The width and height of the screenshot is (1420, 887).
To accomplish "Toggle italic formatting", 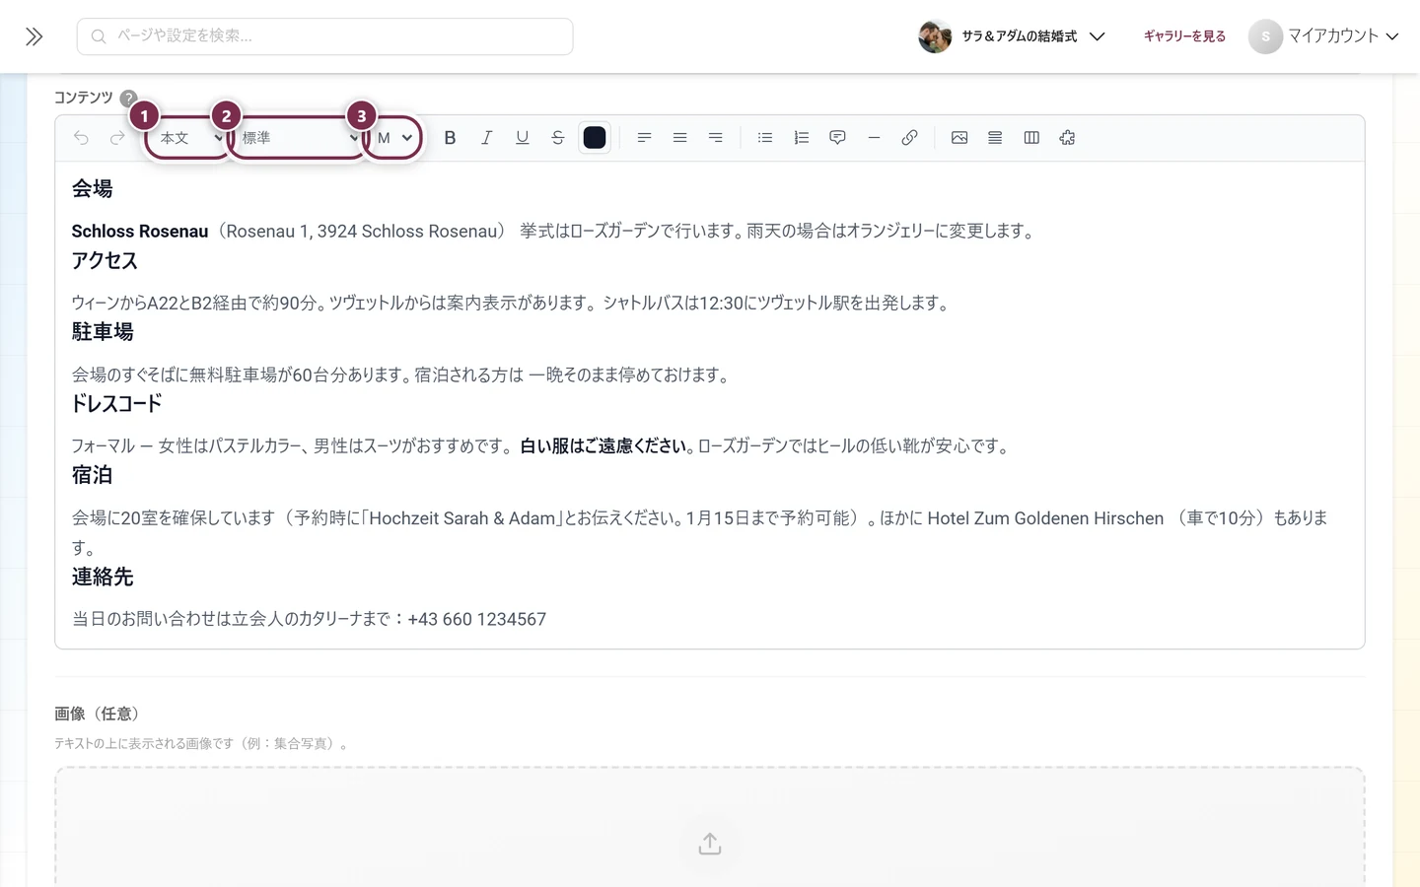I will pyautogui.click(x=486, y=138).
